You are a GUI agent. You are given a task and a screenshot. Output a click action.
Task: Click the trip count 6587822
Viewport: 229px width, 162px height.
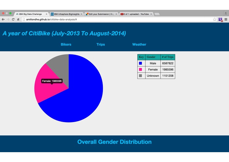click(x=168, y=63)
